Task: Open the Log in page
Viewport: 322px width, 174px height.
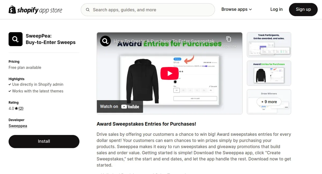Action: 276,9
